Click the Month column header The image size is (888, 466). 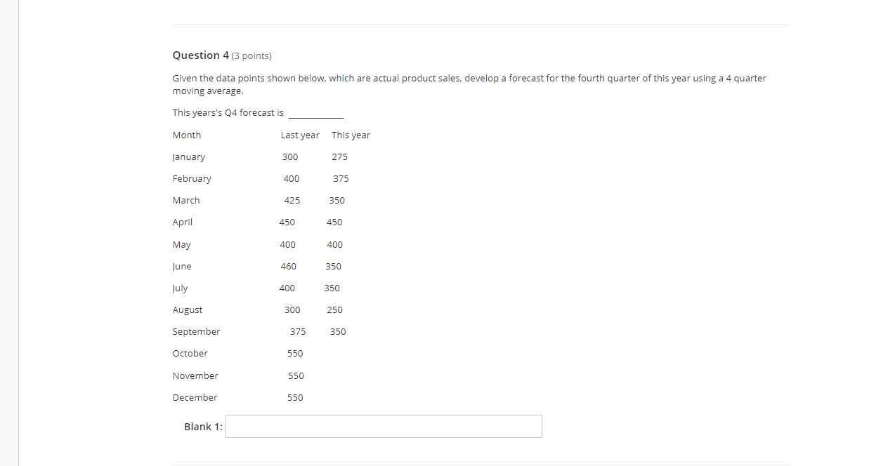click(186, 135)
